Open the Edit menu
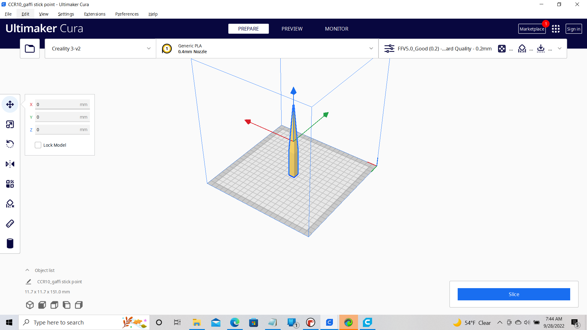Screen dimensions: 587x330 coord(25,14)
